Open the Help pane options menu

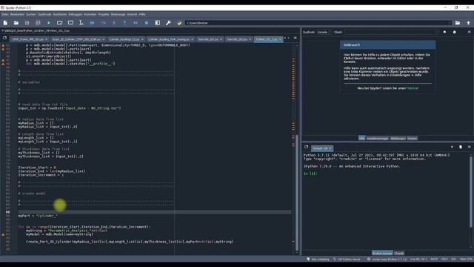(469, 32)
